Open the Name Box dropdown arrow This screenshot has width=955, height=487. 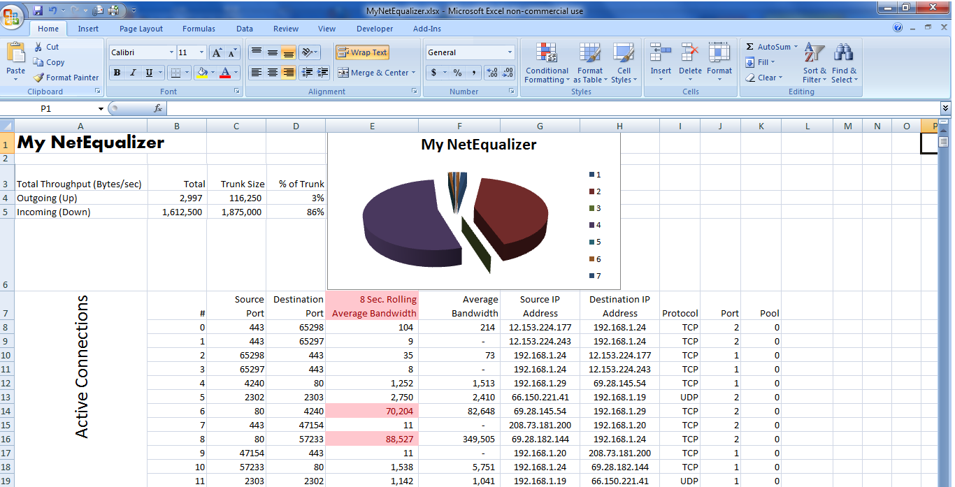pos(101,109)
